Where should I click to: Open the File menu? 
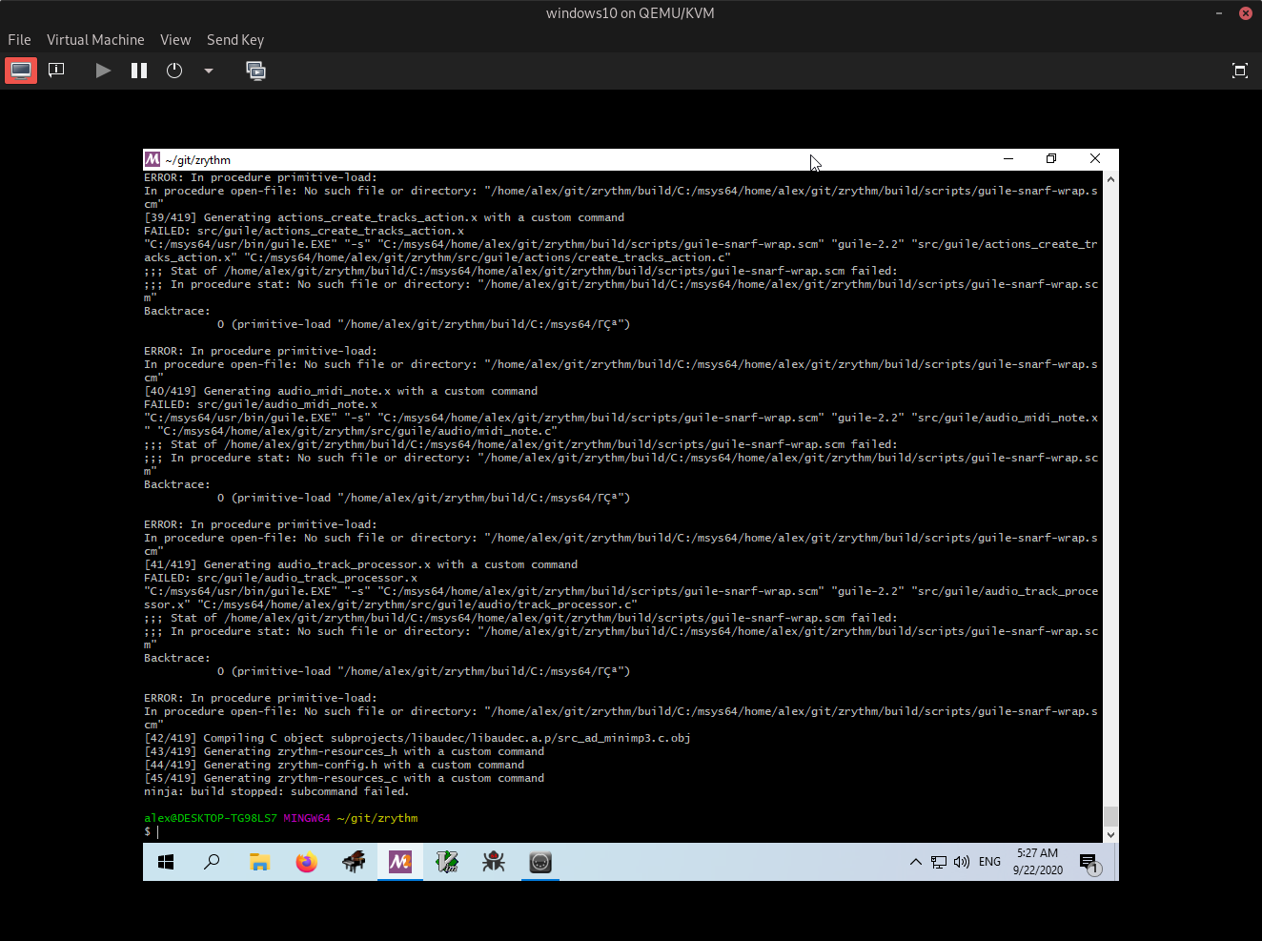point(19,40)
